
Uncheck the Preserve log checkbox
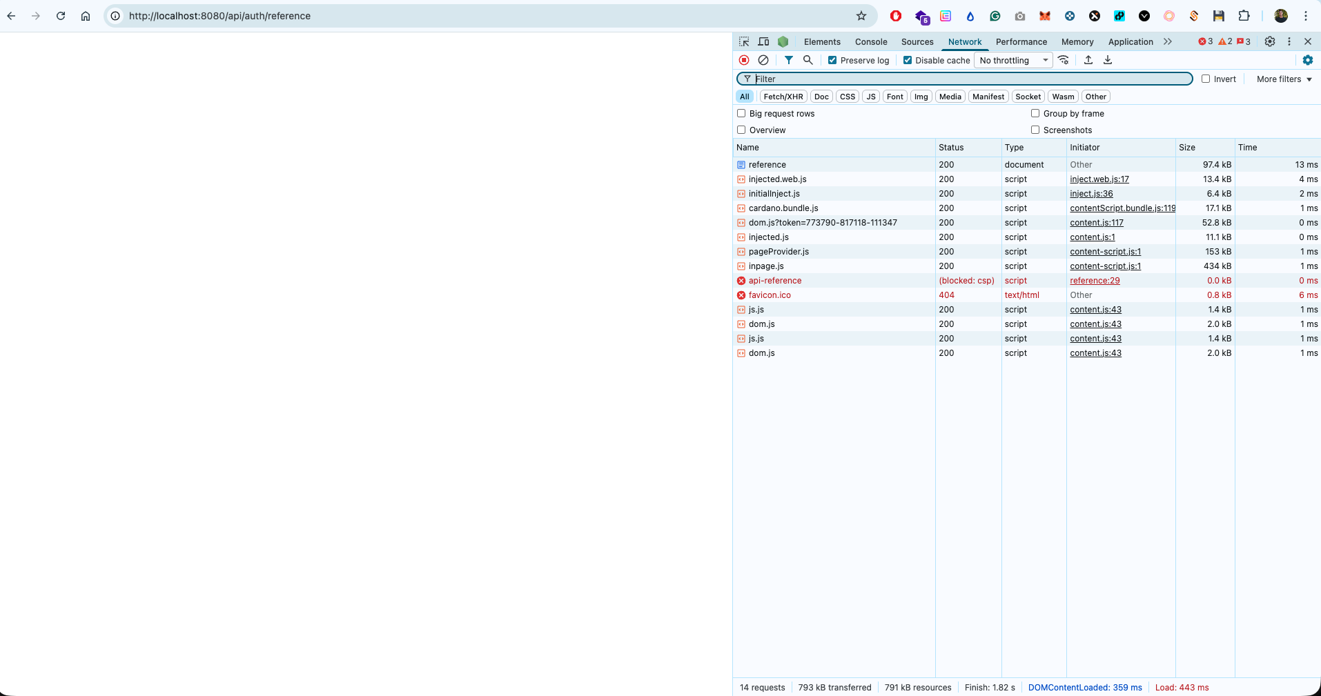[x=832, y=60]
